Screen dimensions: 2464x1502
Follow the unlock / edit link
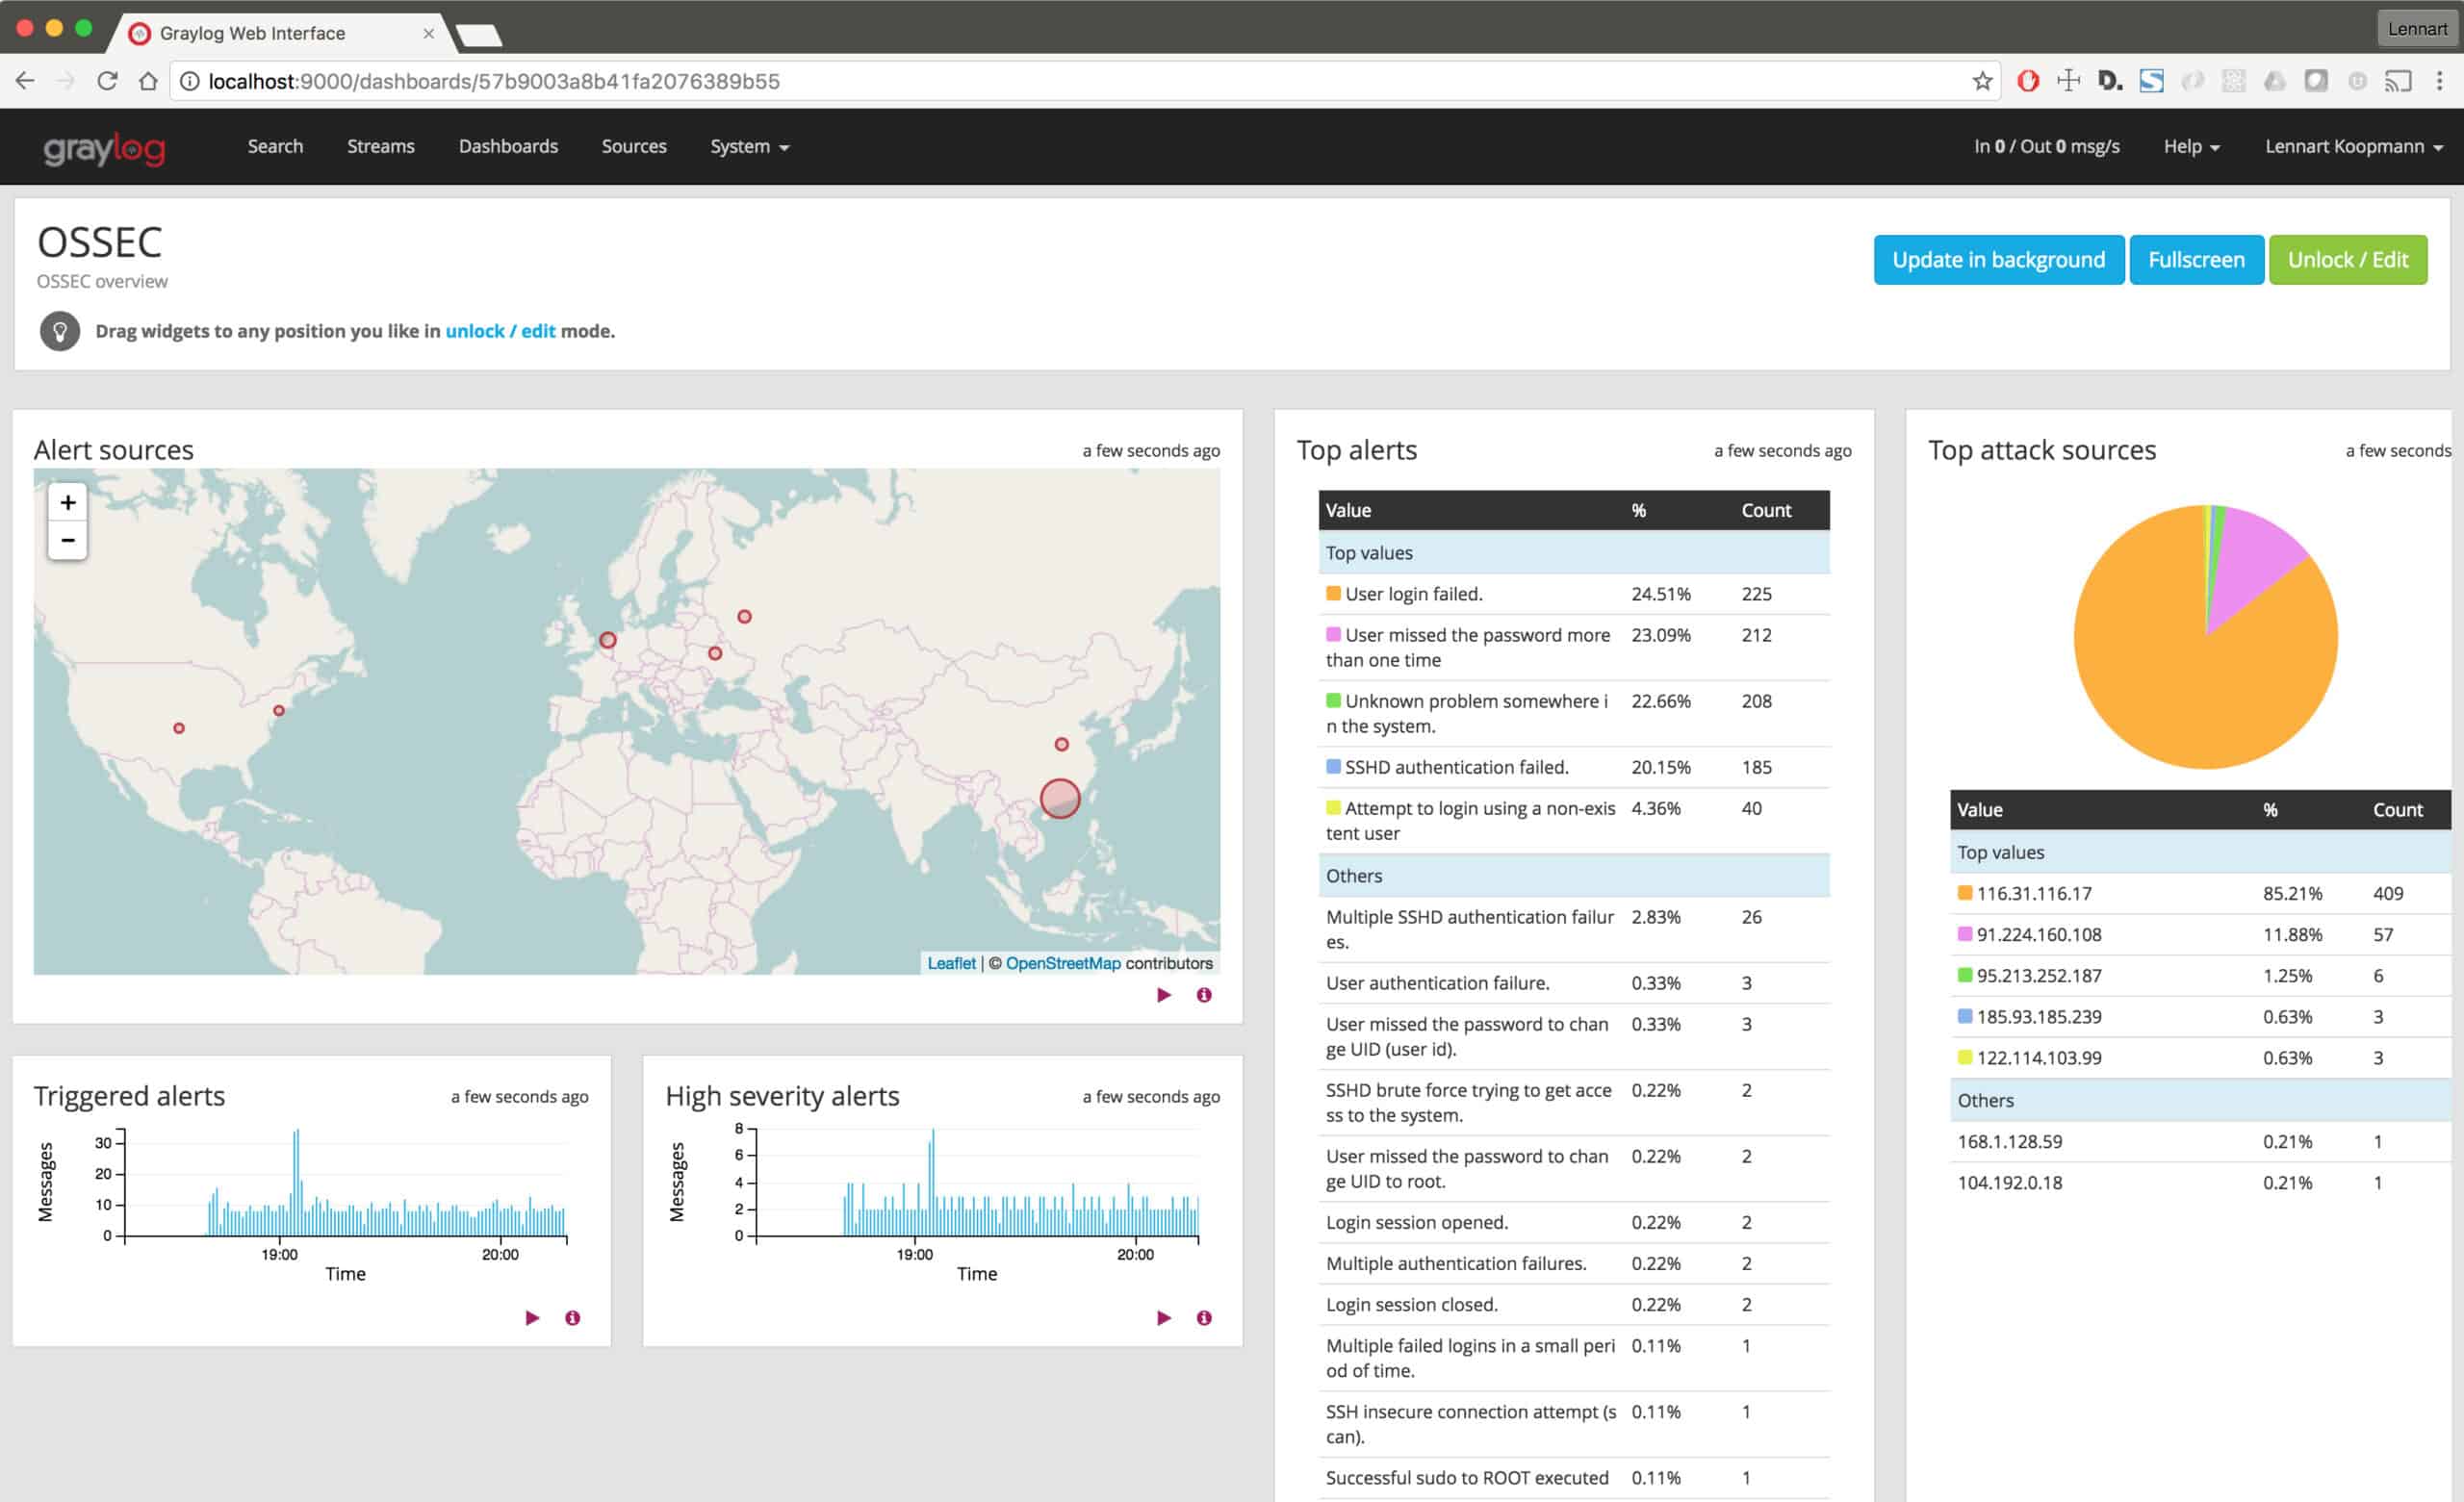point(500,331)
